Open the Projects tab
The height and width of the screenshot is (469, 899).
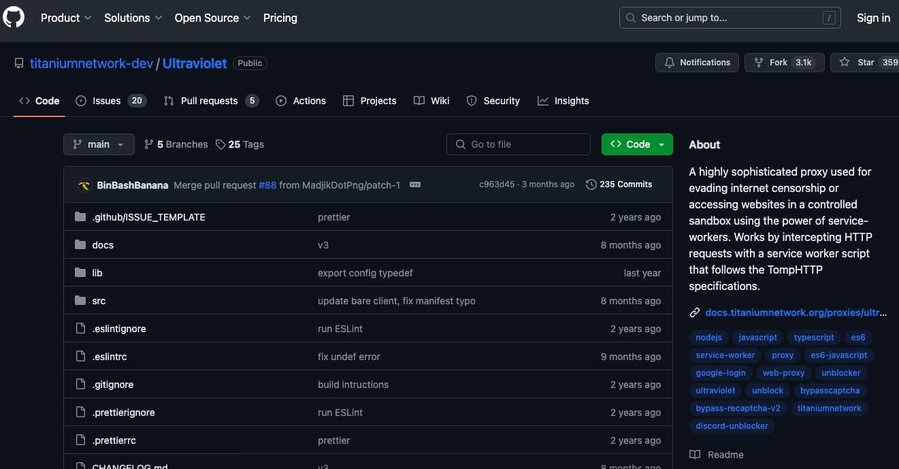click(370, 101)
